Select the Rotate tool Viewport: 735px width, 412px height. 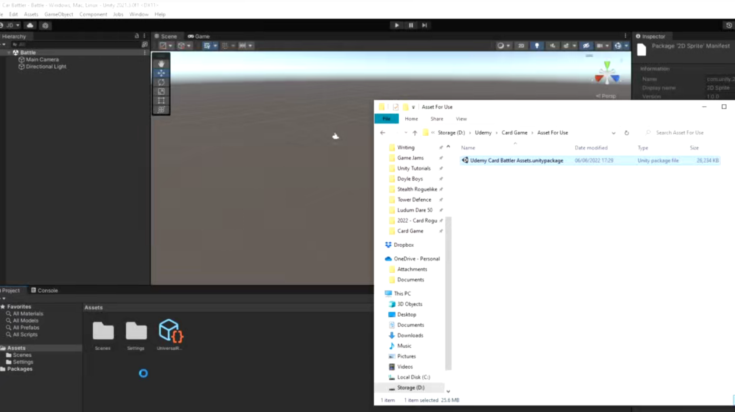tap(161, 82)
